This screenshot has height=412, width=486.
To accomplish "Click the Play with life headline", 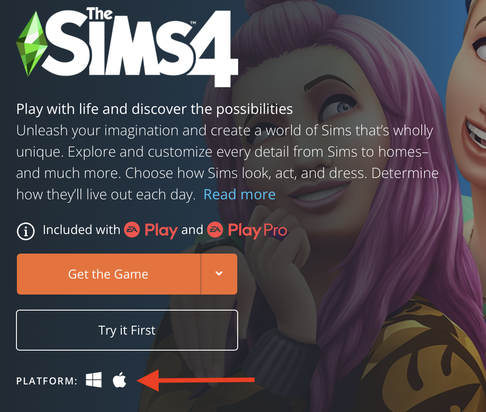I will tap(154, 109).
